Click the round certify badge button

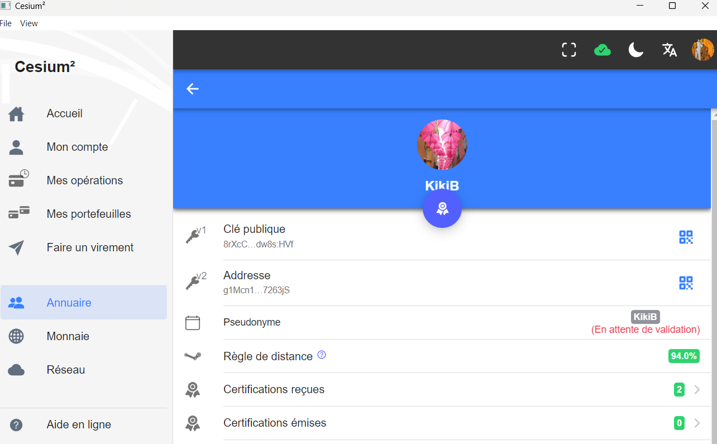442,209
